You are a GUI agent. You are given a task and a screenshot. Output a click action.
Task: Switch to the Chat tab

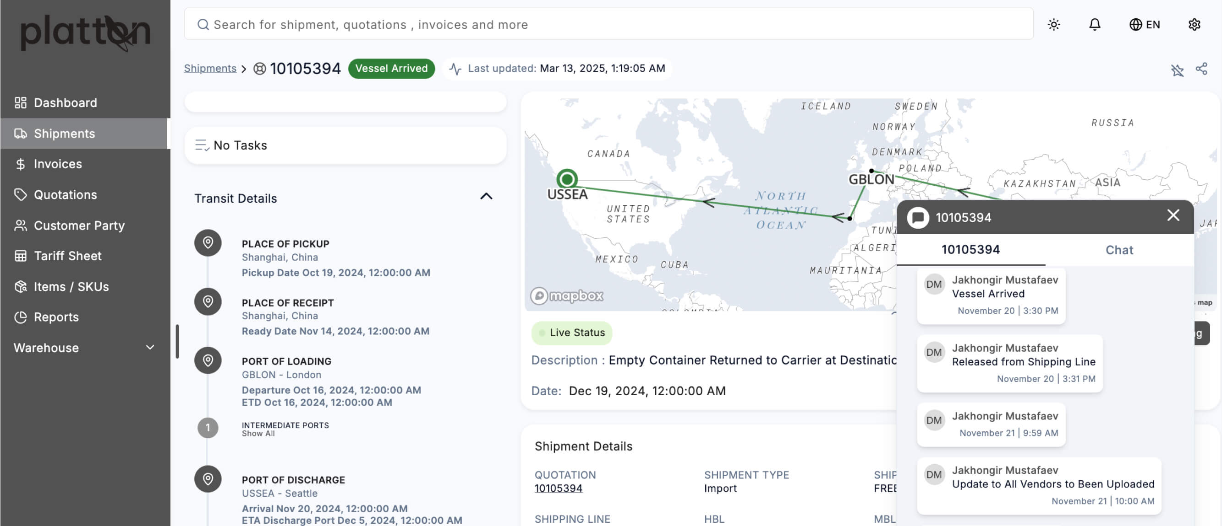click(x=1119, y=250)
